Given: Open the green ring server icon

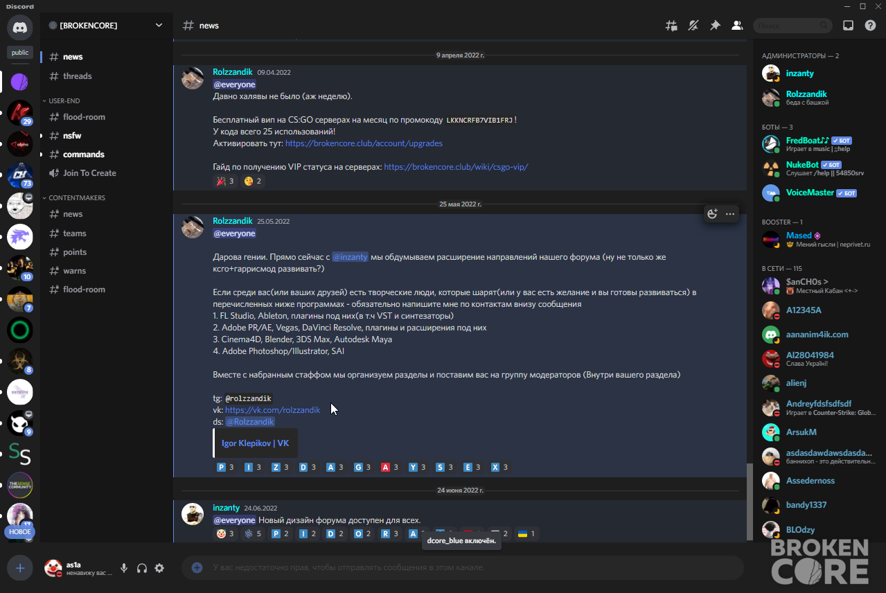Looking at the screenshot, I should 20,330.
